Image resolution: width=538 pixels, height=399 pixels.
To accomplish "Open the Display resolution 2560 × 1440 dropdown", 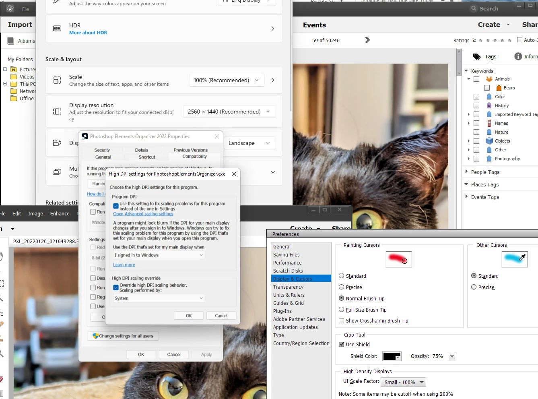I will click(229, 112).
